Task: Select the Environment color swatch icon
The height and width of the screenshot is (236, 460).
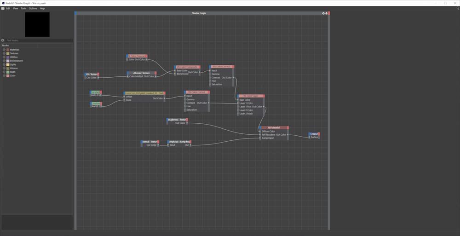Action: [8, 61]
